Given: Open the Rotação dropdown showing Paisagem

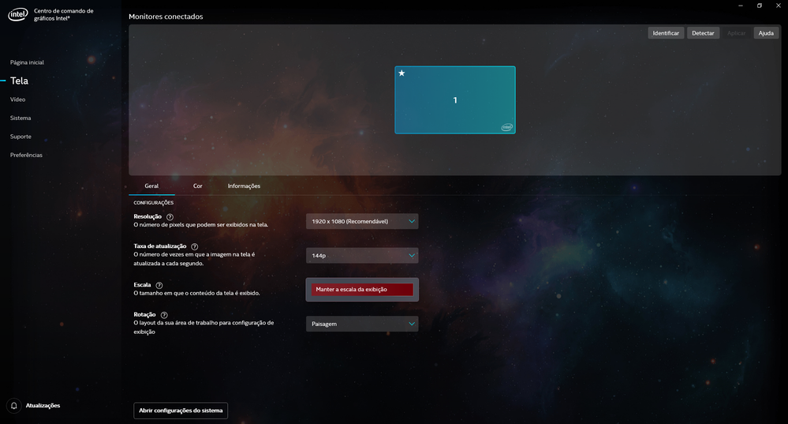Looking at the screenshot, I should coord(362,324).
